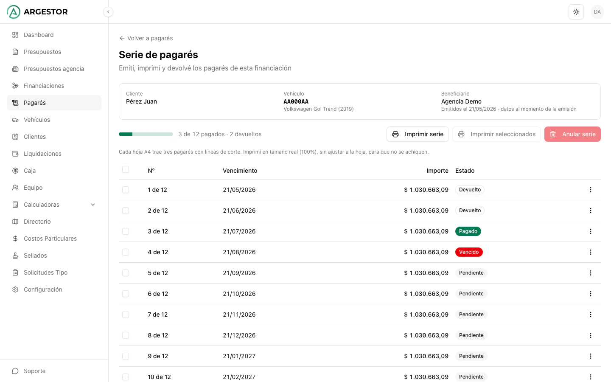Toggle the light/dark theme sun icon
Image resolution: width=611 pixels, height=382 pixels.
[x=576, y=12]
